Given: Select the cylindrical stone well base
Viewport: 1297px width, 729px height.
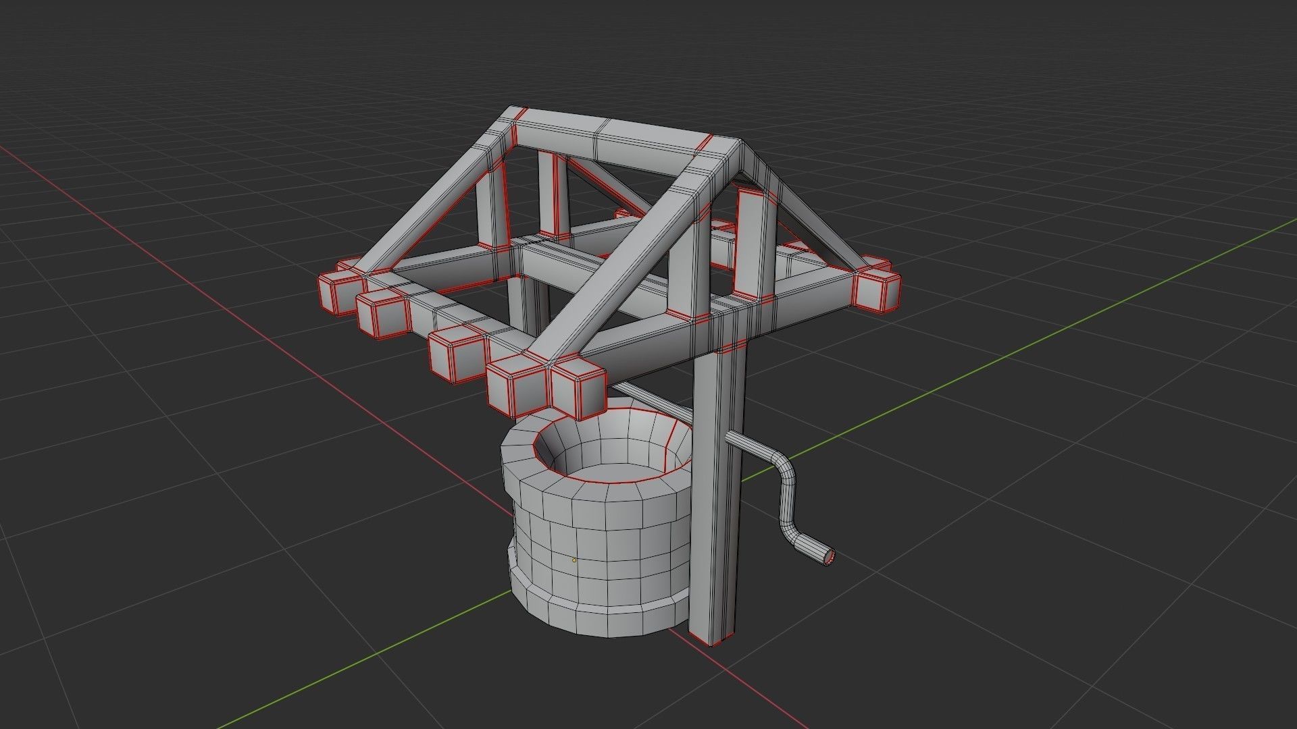Looking at the screenshot, I should pos(598,520).
